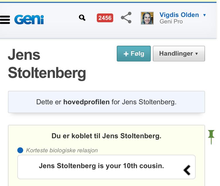Open the 2456 notifications badge
The width and height of the screenshot is (220, 186).
105,18
